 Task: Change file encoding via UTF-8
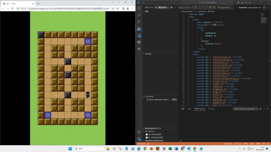click(x=245, y=144)
